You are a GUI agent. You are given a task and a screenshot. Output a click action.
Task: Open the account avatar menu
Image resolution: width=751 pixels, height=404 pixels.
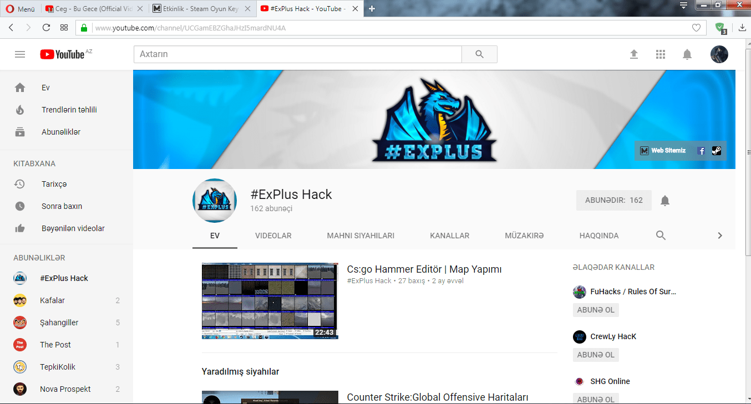[x=719, y=54]
